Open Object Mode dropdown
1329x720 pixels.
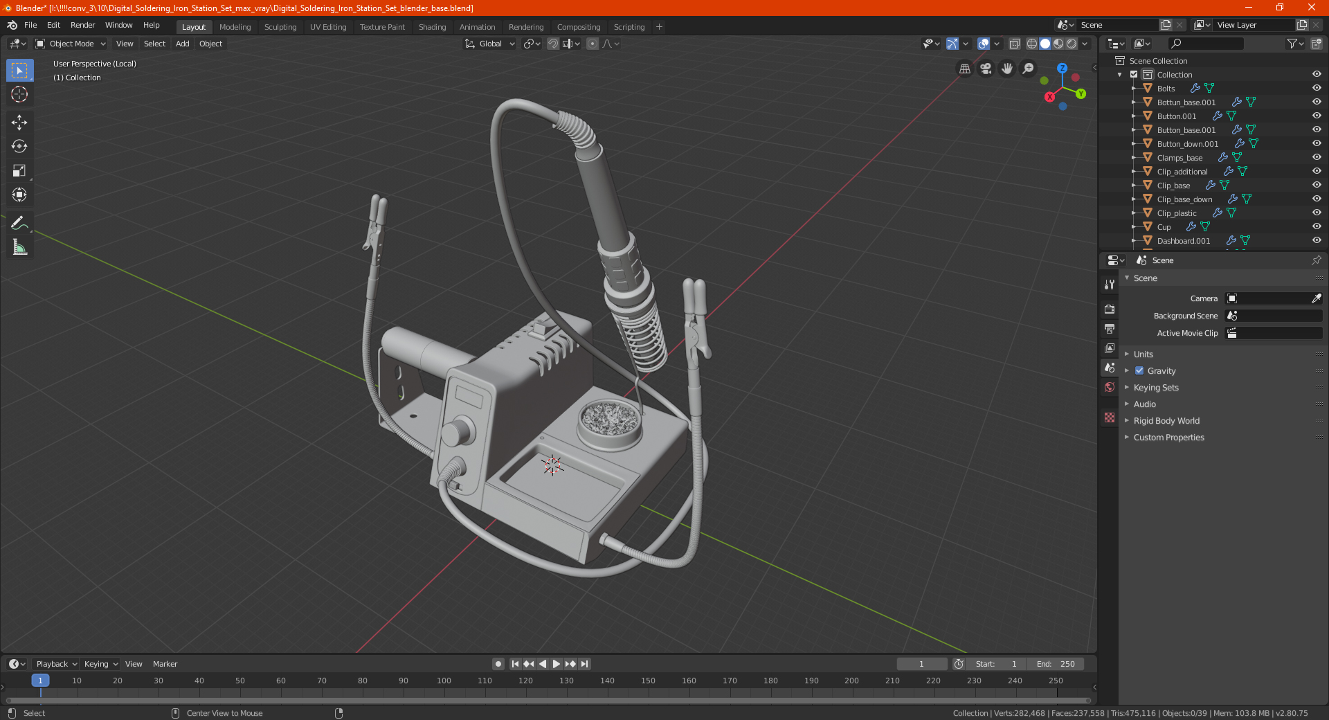pos(71,44)
